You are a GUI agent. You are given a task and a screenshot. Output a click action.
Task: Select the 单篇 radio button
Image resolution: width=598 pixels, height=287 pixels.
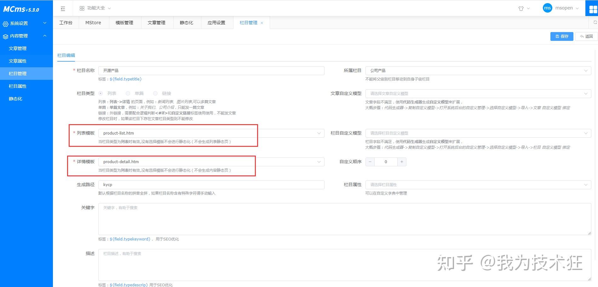coord(128,93)
